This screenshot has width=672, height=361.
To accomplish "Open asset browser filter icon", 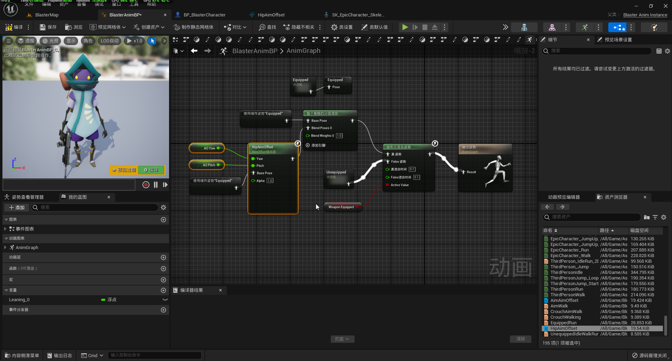I will click(x=655, y=217).
